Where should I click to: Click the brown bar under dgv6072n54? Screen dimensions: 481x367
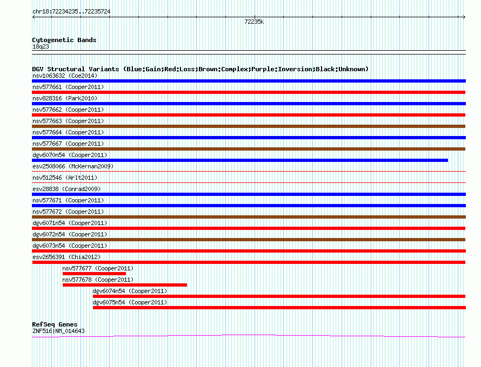[249, 240]
